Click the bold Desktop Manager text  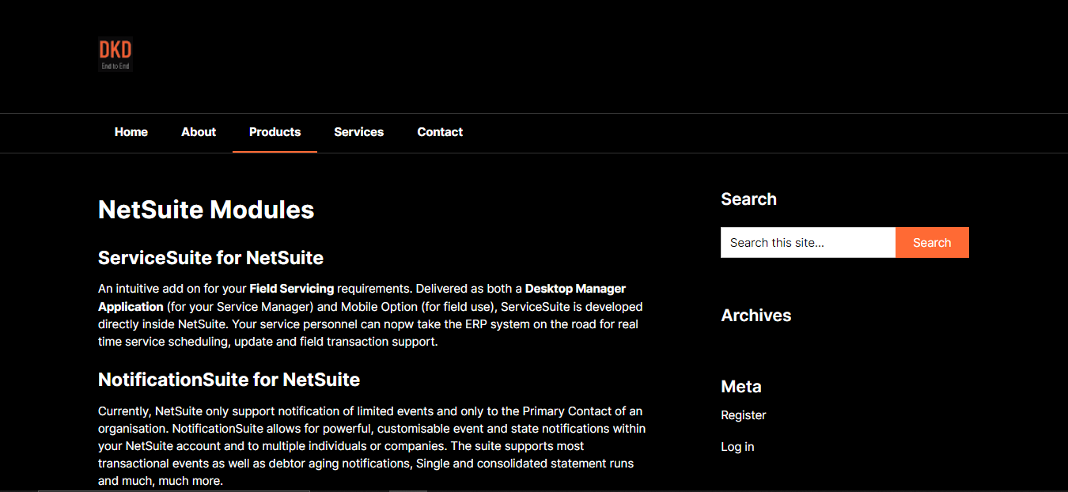[575, 289]
